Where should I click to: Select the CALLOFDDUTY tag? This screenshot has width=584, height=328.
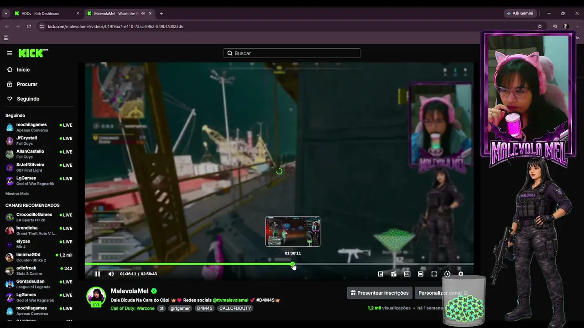tap(235, 308)
